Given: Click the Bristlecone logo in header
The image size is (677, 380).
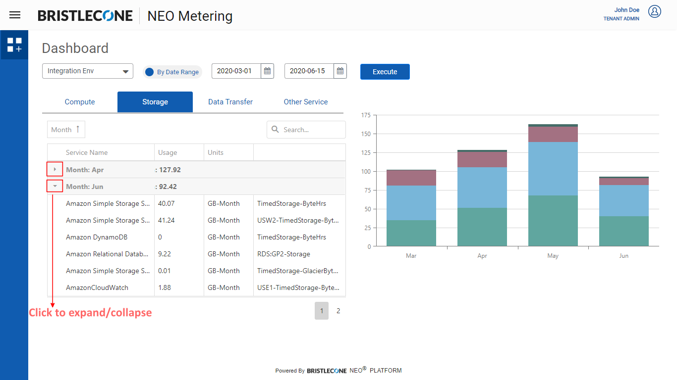Looking at the screenshot, I should pyautogui.click(x=85, y=16).
